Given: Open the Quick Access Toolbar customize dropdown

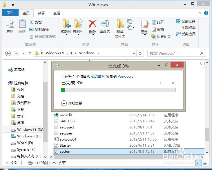Looking at the screenshot, I should click(x=13, y=5).
